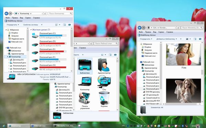Refresh the Рабочий стол window

[x=91, y=43]
